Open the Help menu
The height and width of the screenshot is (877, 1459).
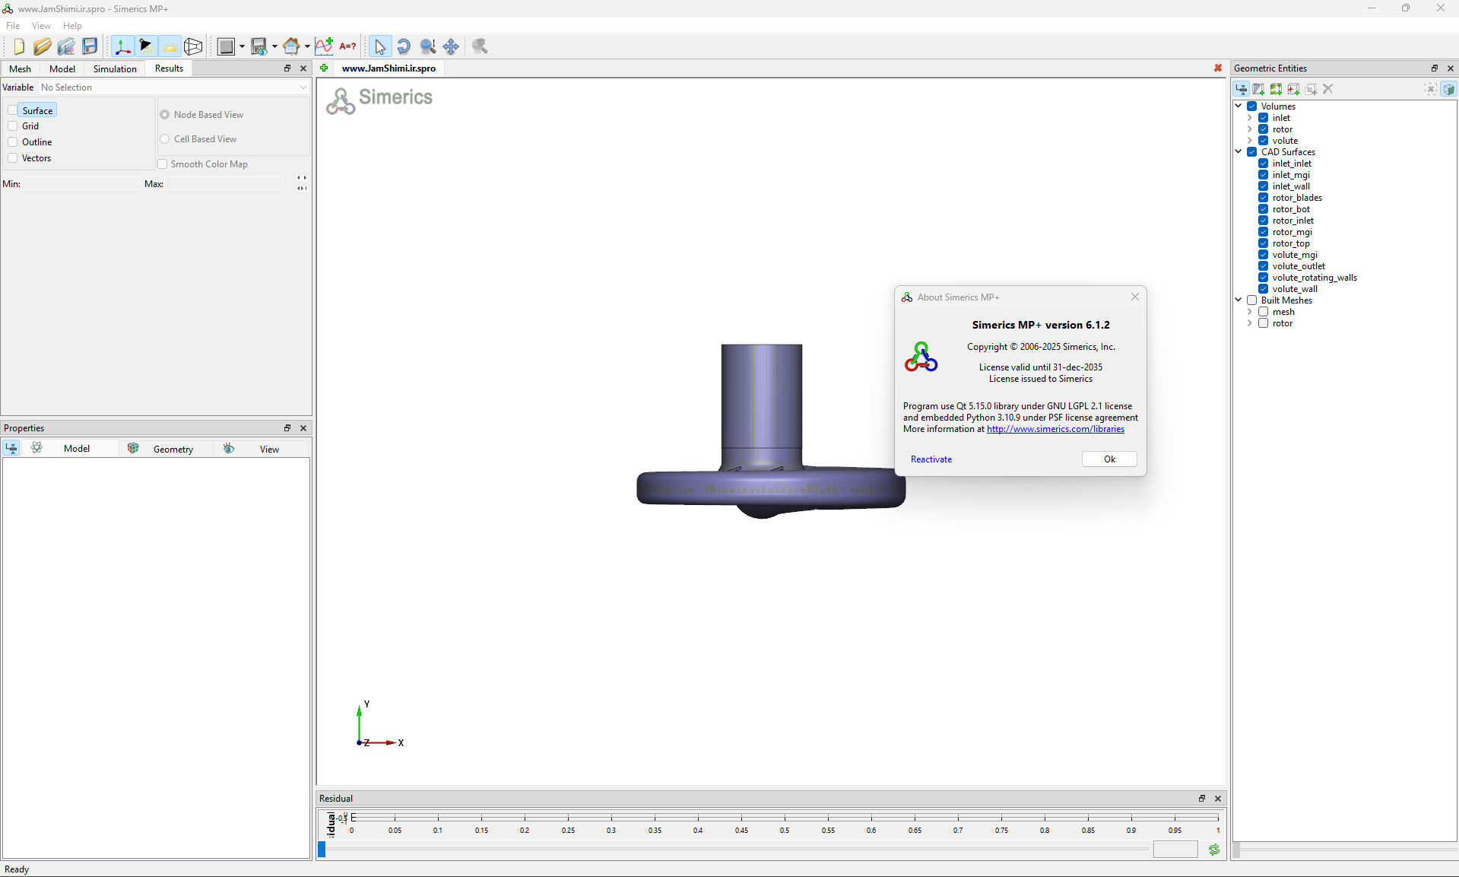click(x=72, y=26)
